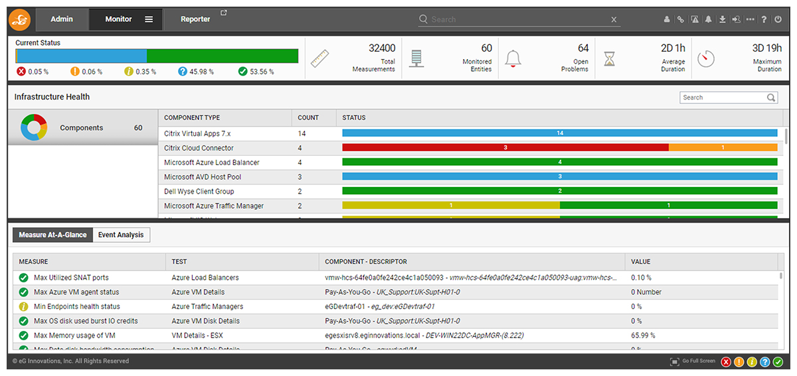797x376 pixels.
Task: Click the Go Full Screen frame icon
Action: point(675,362)
